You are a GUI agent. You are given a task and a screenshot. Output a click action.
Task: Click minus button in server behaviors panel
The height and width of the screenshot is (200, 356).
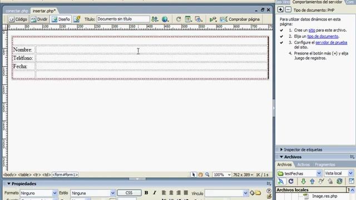click(288, 10)
